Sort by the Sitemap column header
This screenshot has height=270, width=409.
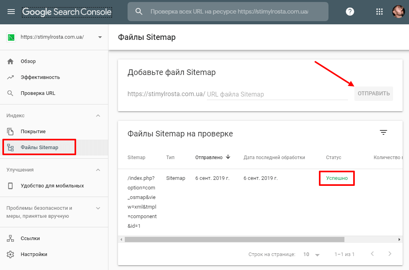pyautogui.click(x=136, y=157)
